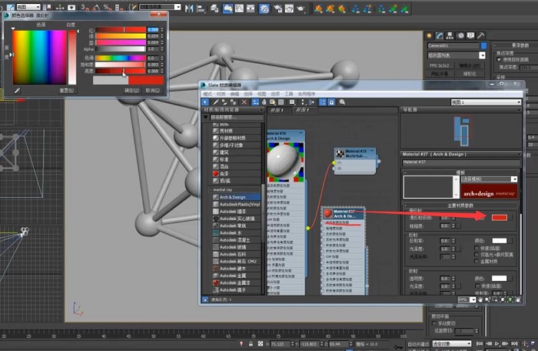Click the Auto Key button

pos(418,344)
